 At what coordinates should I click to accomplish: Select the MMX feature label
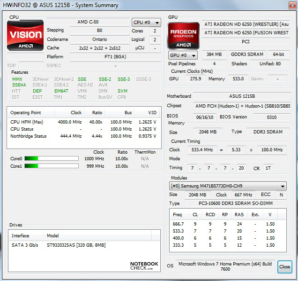17,79
